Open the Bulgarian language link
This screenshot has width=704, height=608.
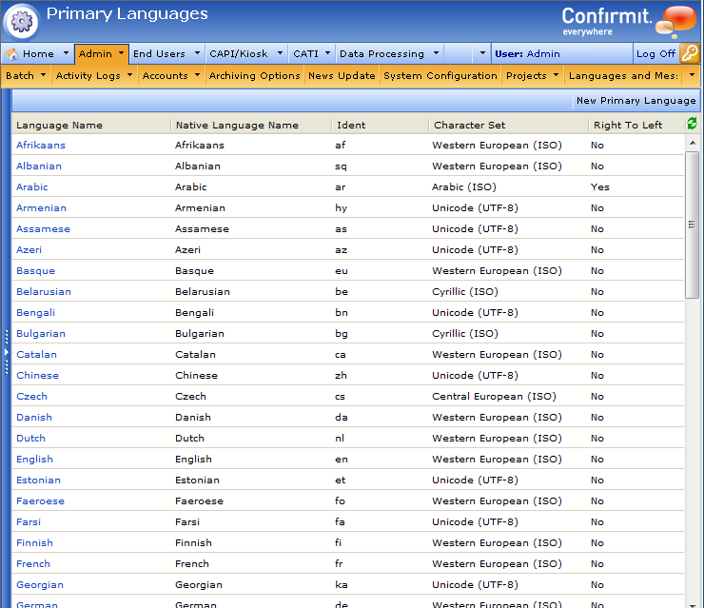coord(41,334)
